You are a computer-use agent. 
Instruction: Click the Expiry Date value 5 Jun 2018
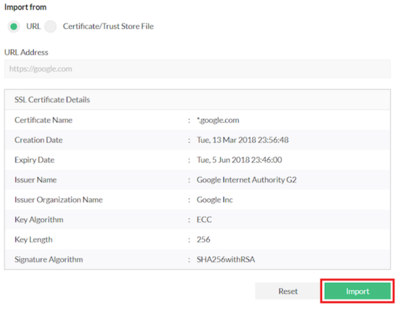point(239,160)
